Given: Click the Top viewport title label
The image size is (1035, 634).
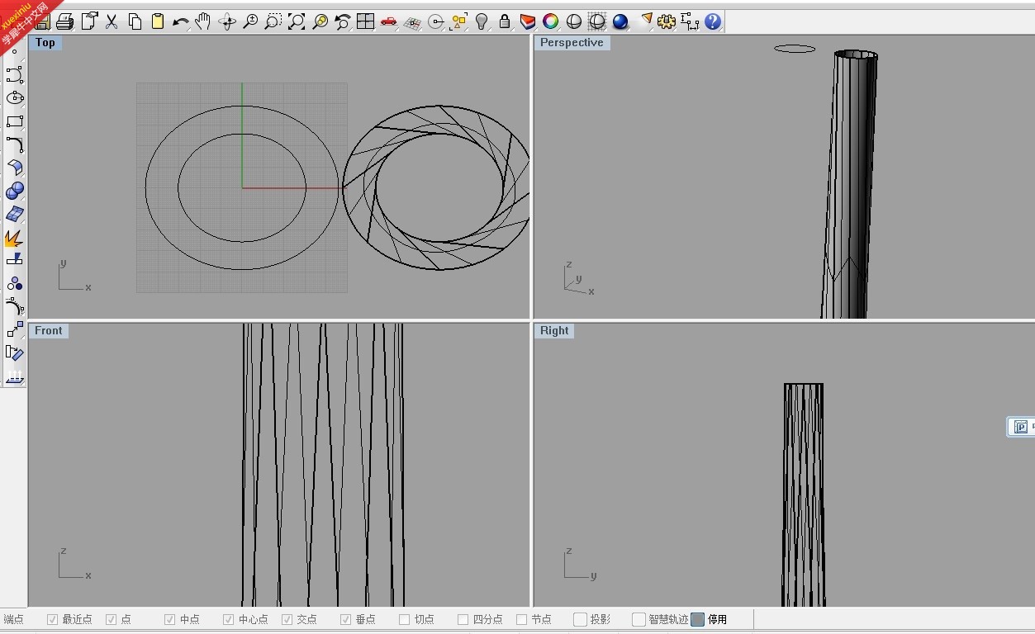Looking at the screenshot, I should (x=45, y=43).
